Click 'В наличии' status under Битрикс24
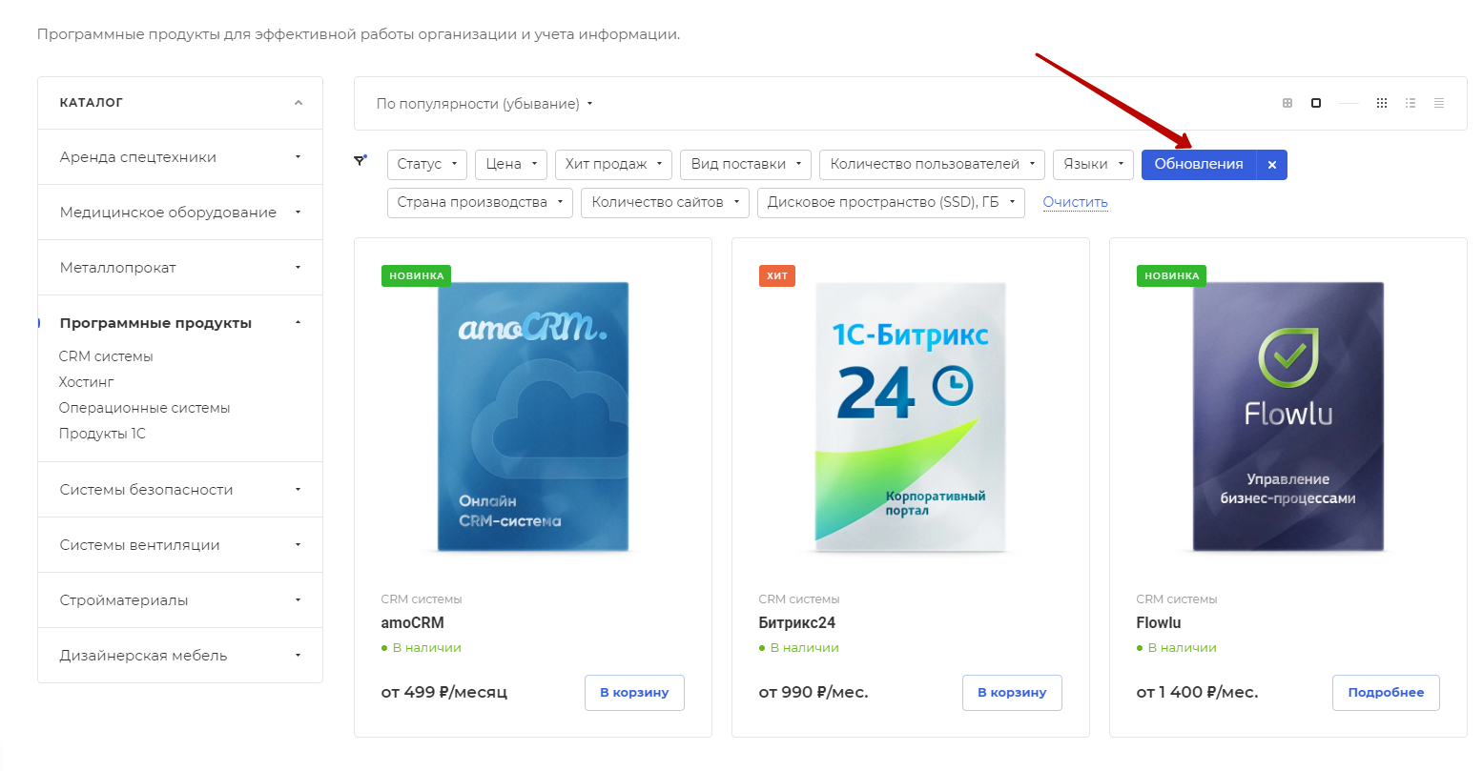The height and width of the screenshot is (771, 1483). [799, 648]
